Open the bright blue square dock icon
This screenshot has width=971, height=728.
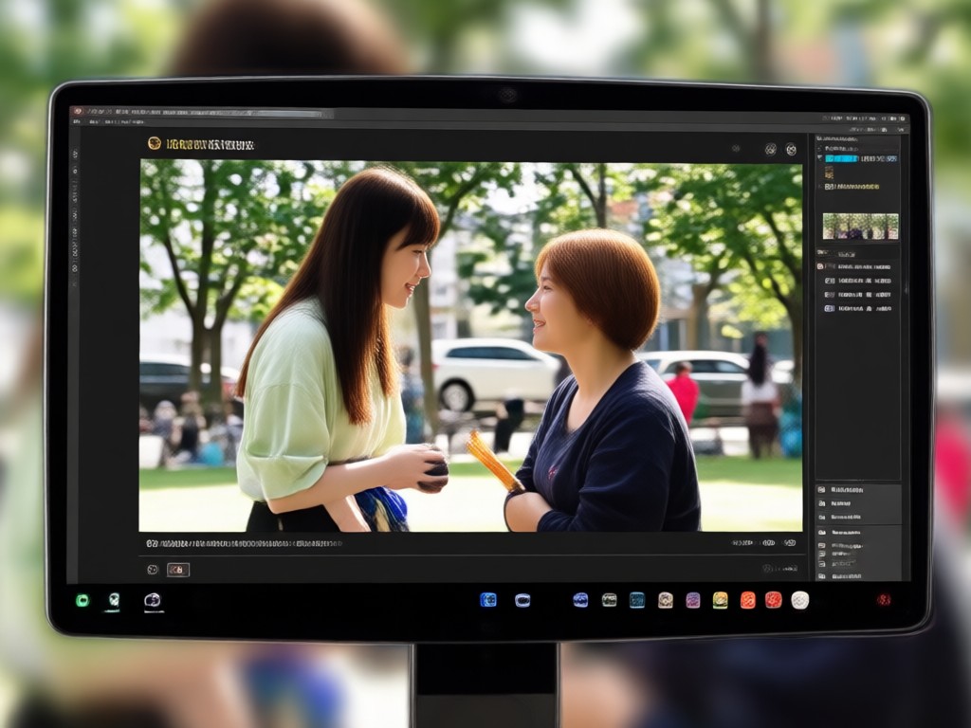click(488, 600)
